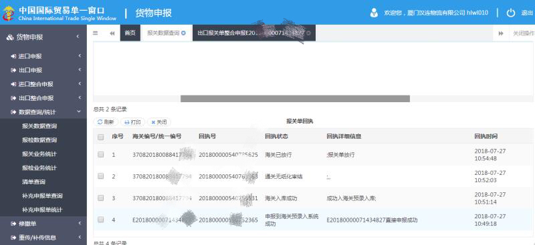The height and width of the screenshot is (245, 535).
Task: Click the double-right arrow to scroll tabs forward
Action: [501, 33]
